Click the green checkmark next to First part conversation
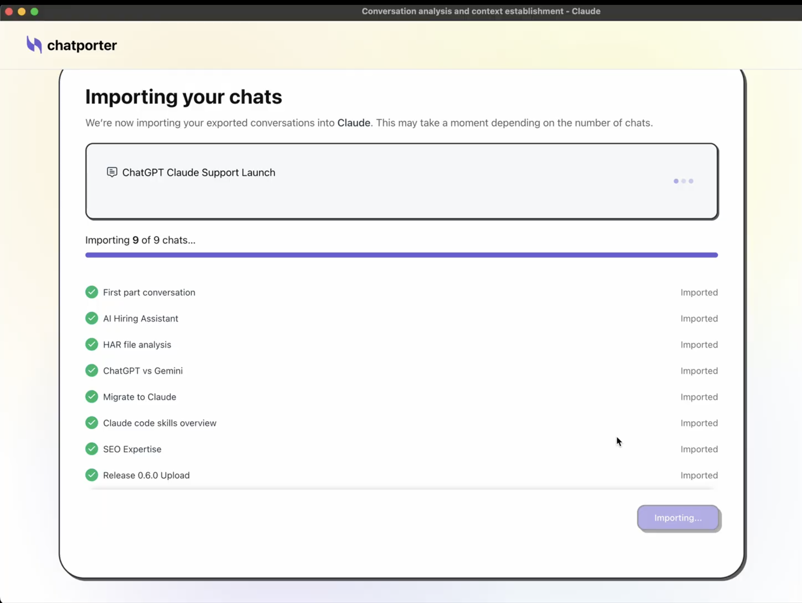The image size is (802, 603). click(92, 292)
